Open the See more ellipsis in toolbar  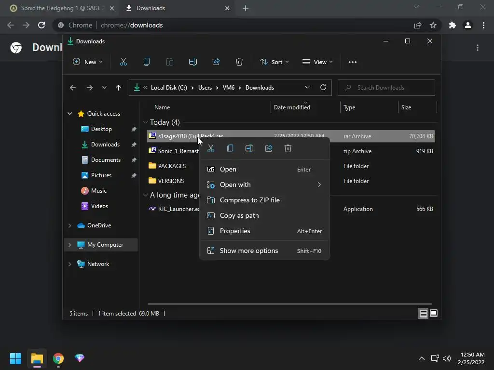point(353,62)
